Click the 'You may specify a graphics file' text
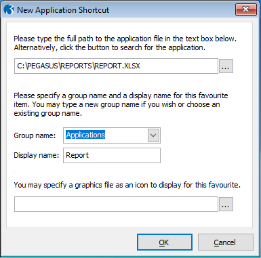 127,185
